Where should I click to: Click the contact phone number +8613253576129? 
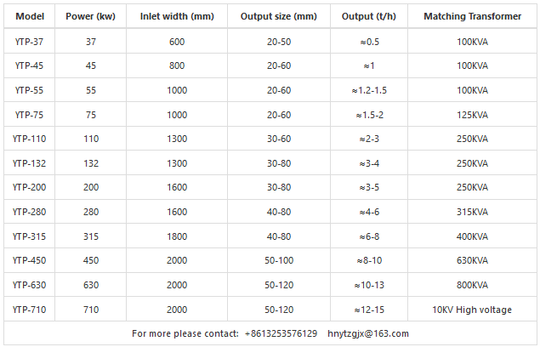pos(281,333)
